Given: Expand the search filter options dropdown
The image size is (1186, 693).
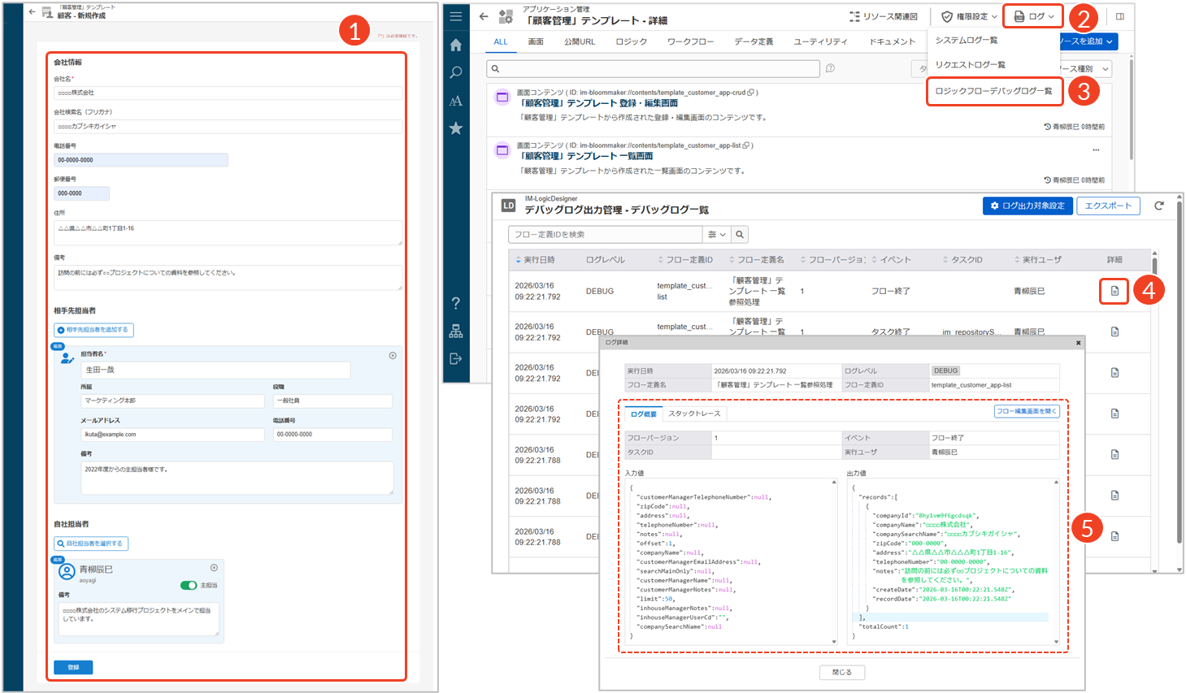Looking at the screenshot, I should coord(716,235).
